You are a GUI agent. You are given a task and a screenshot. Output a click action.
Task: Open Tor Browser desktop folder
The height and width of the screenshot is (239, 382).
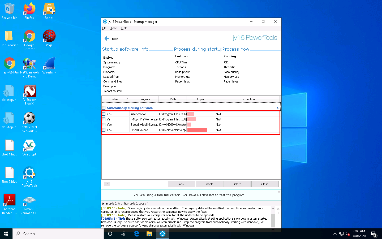pos(10,38)
